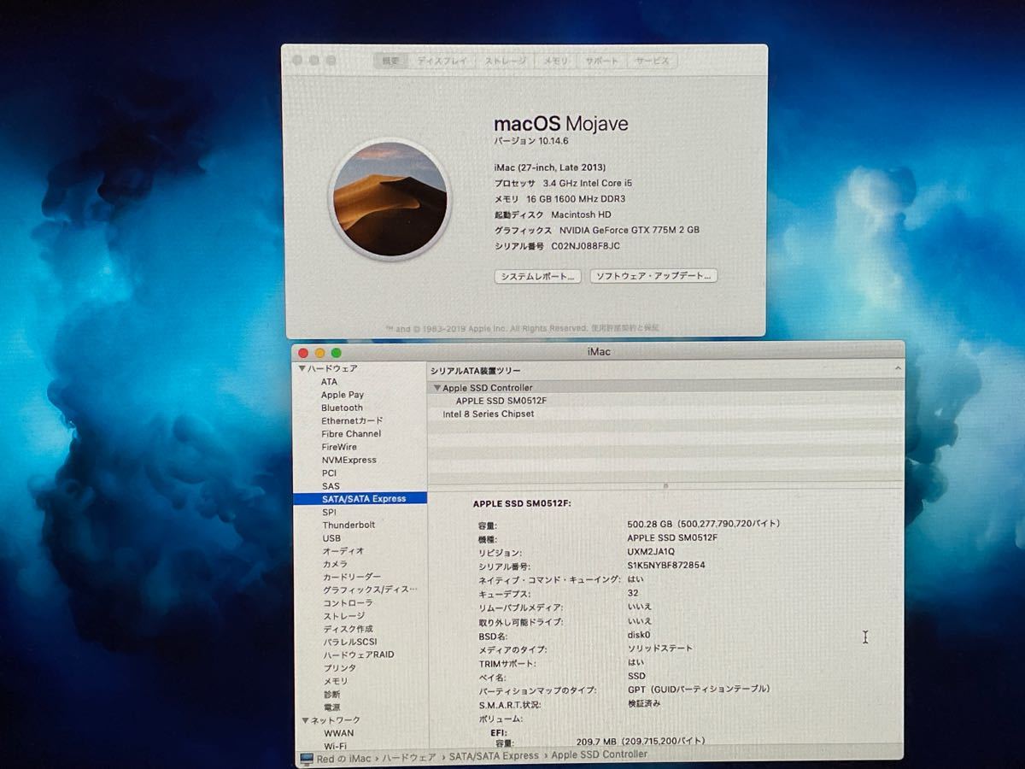Select 診断 in sidebar
The height and width of the screenshot is (769, 1025).
[x=331, y=694]
